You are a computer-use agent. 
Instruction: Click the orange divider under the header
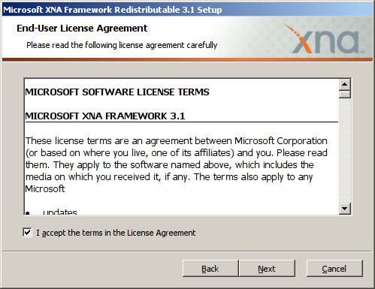click(187, 59)
